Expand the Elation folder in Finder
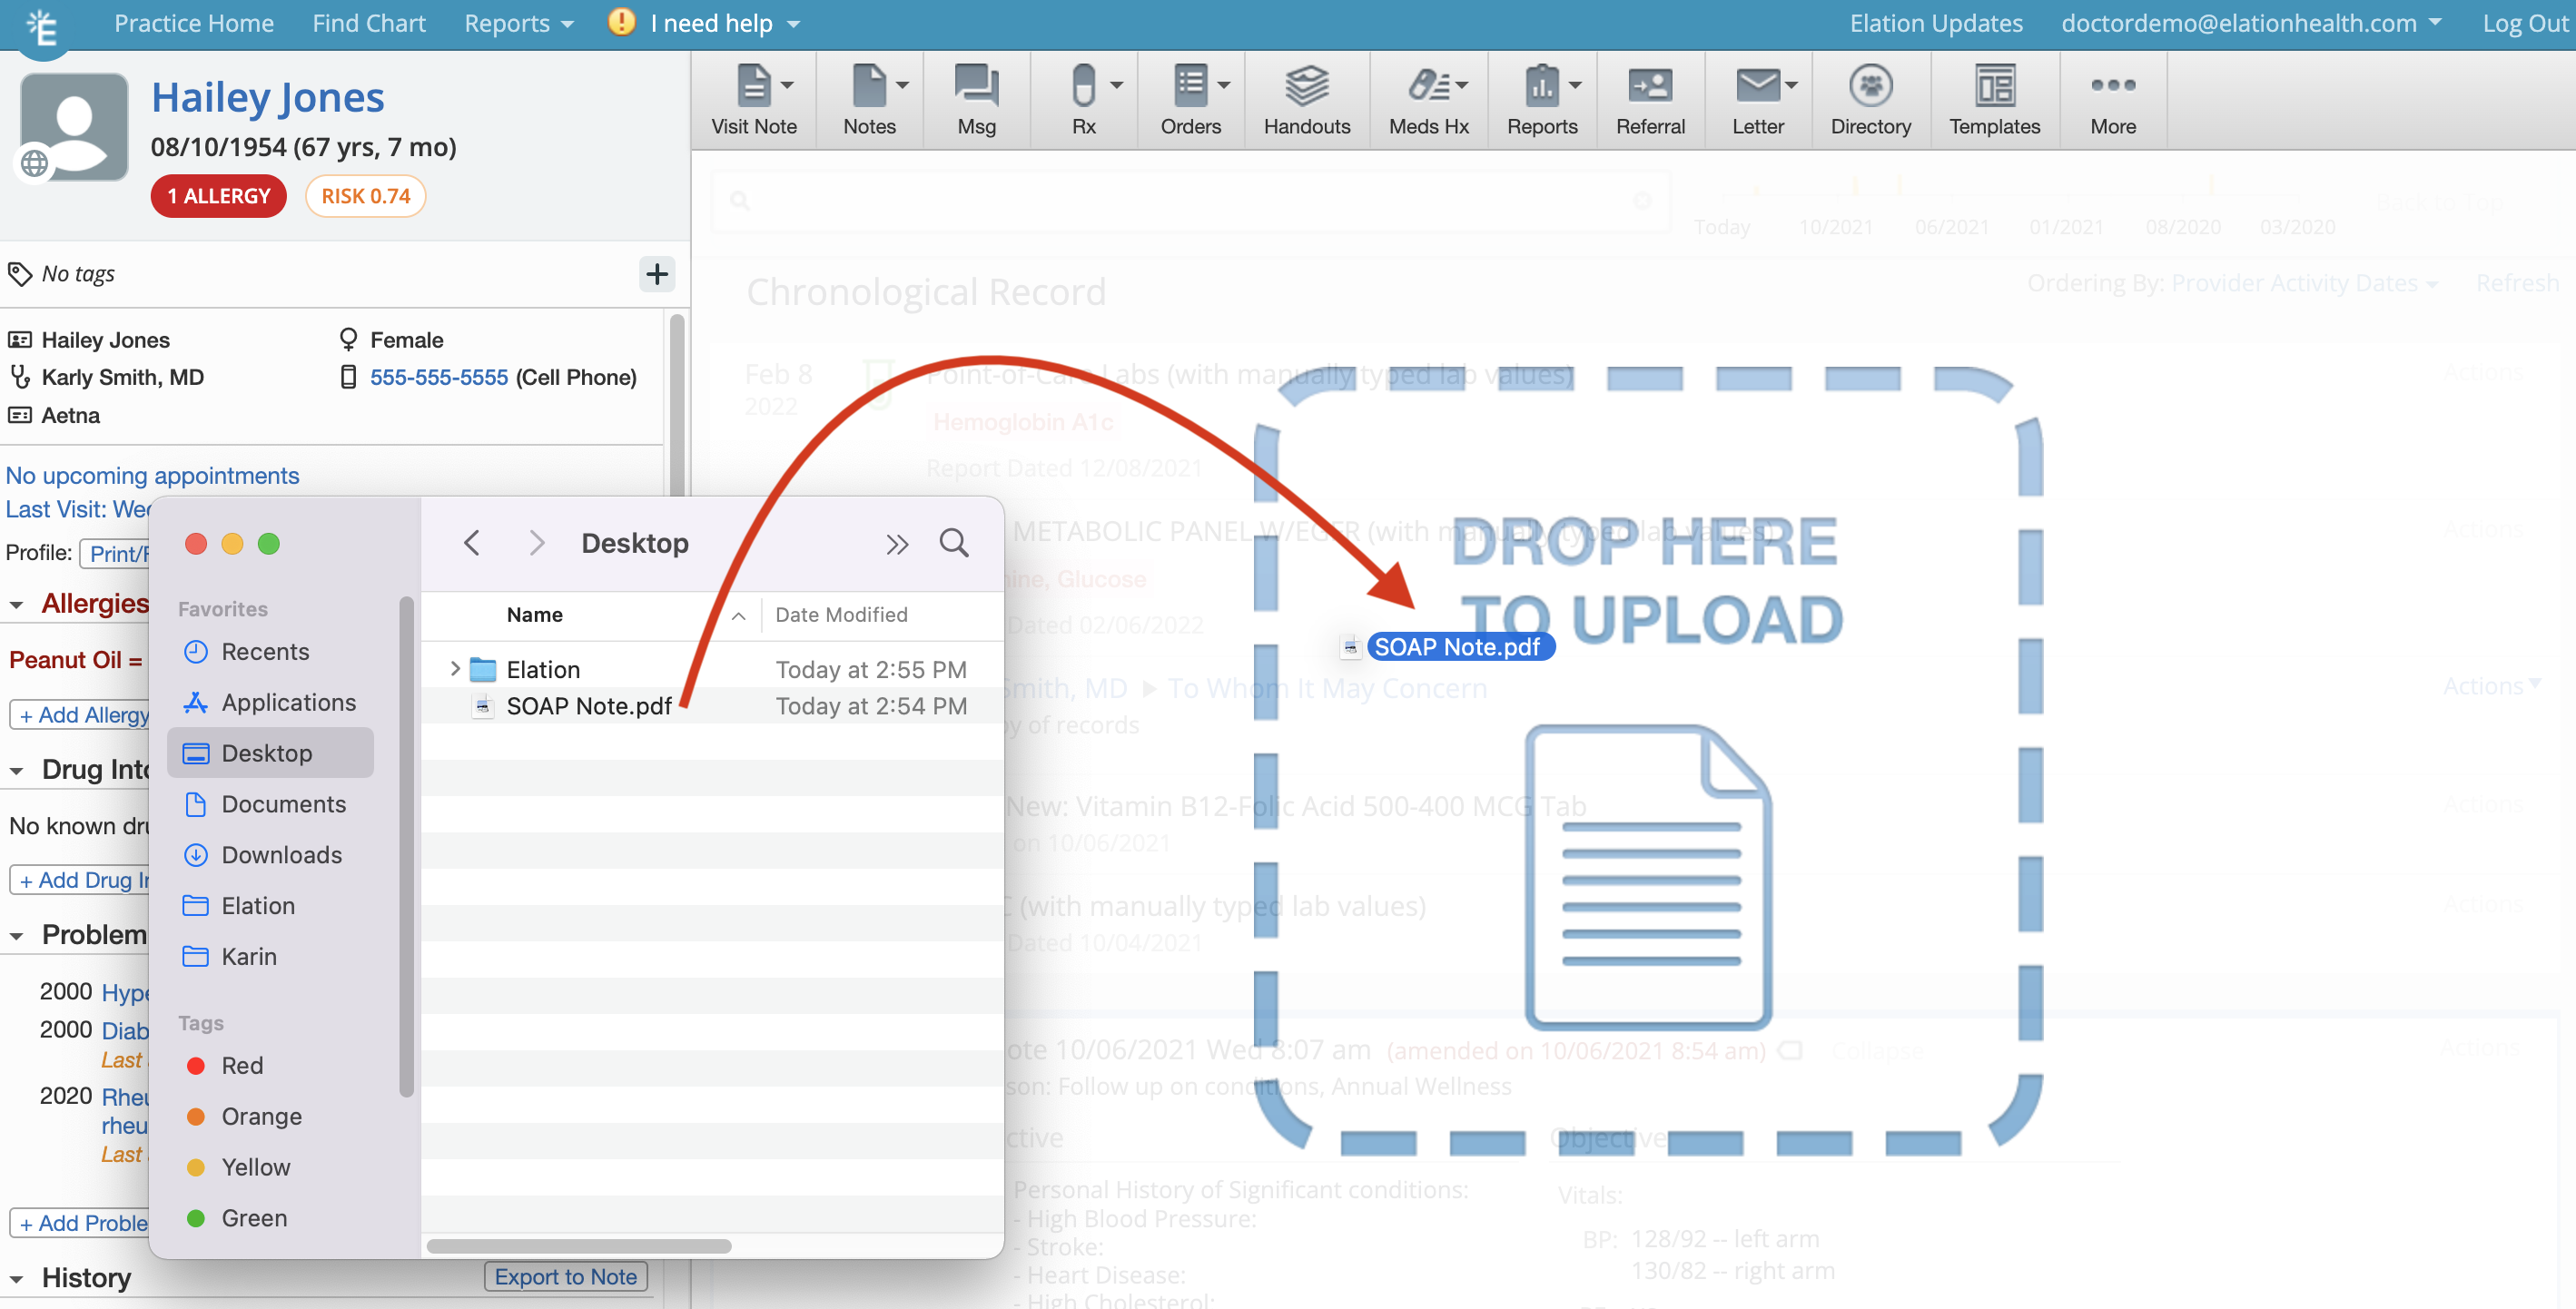Image resolution: width=2576 pixels, height=1309 pixels. tap(456, 668)
